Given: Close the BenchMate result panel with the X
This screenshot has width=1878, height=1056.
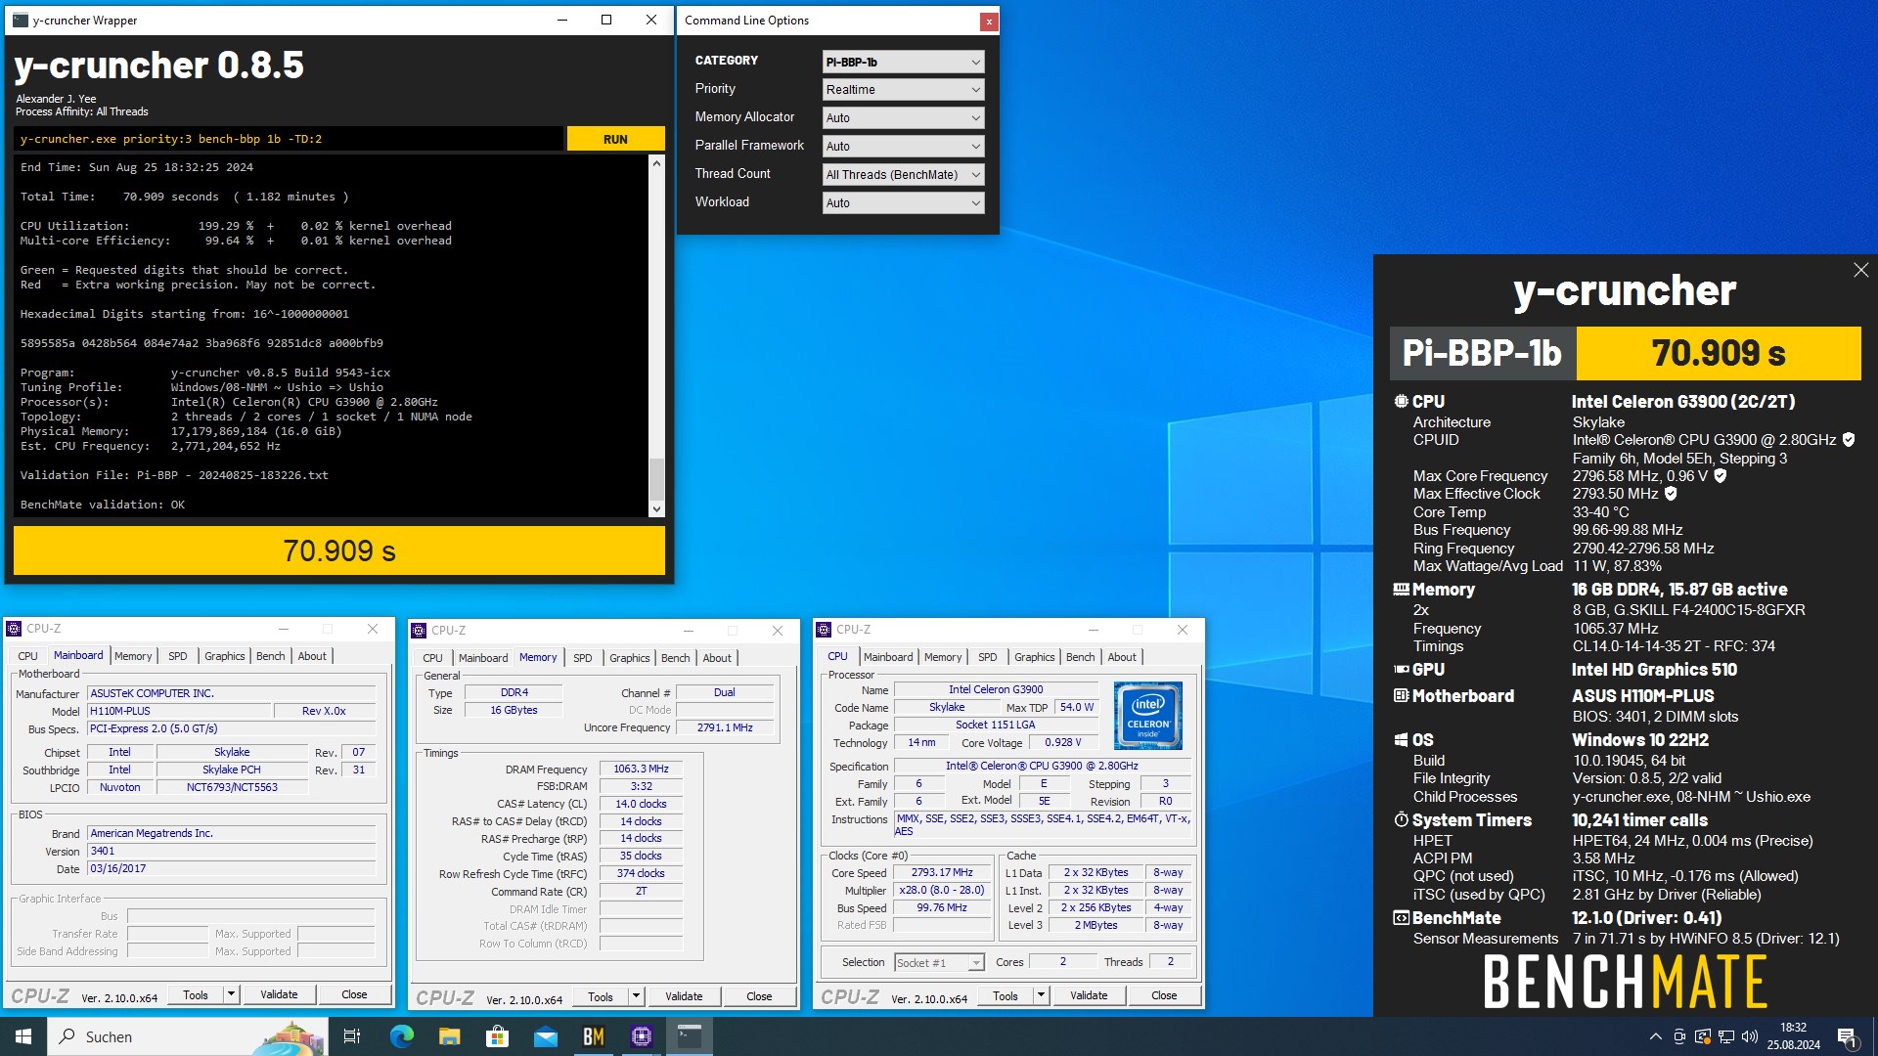Looking at the screenshot, I should point(1860,270).
